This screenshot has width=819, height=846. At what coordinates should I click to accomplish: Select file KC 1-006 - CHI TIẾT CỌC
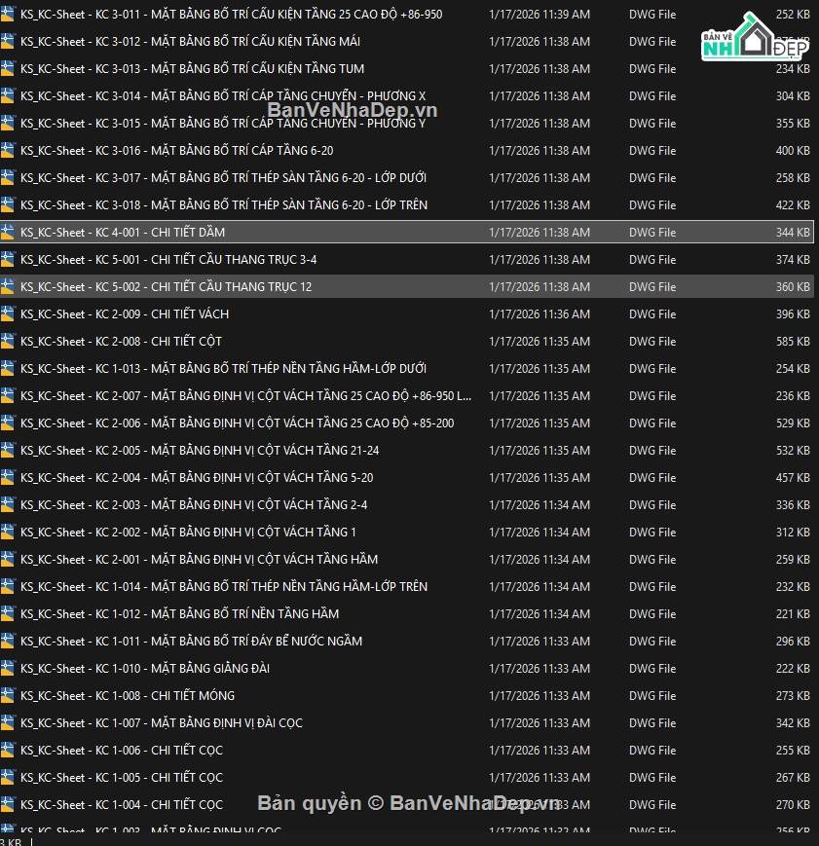pyautogui.click(x=122, y=750)
